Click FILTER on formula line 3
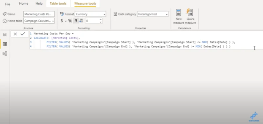Viewport: 263px width, 124px height. pos(51,42)
